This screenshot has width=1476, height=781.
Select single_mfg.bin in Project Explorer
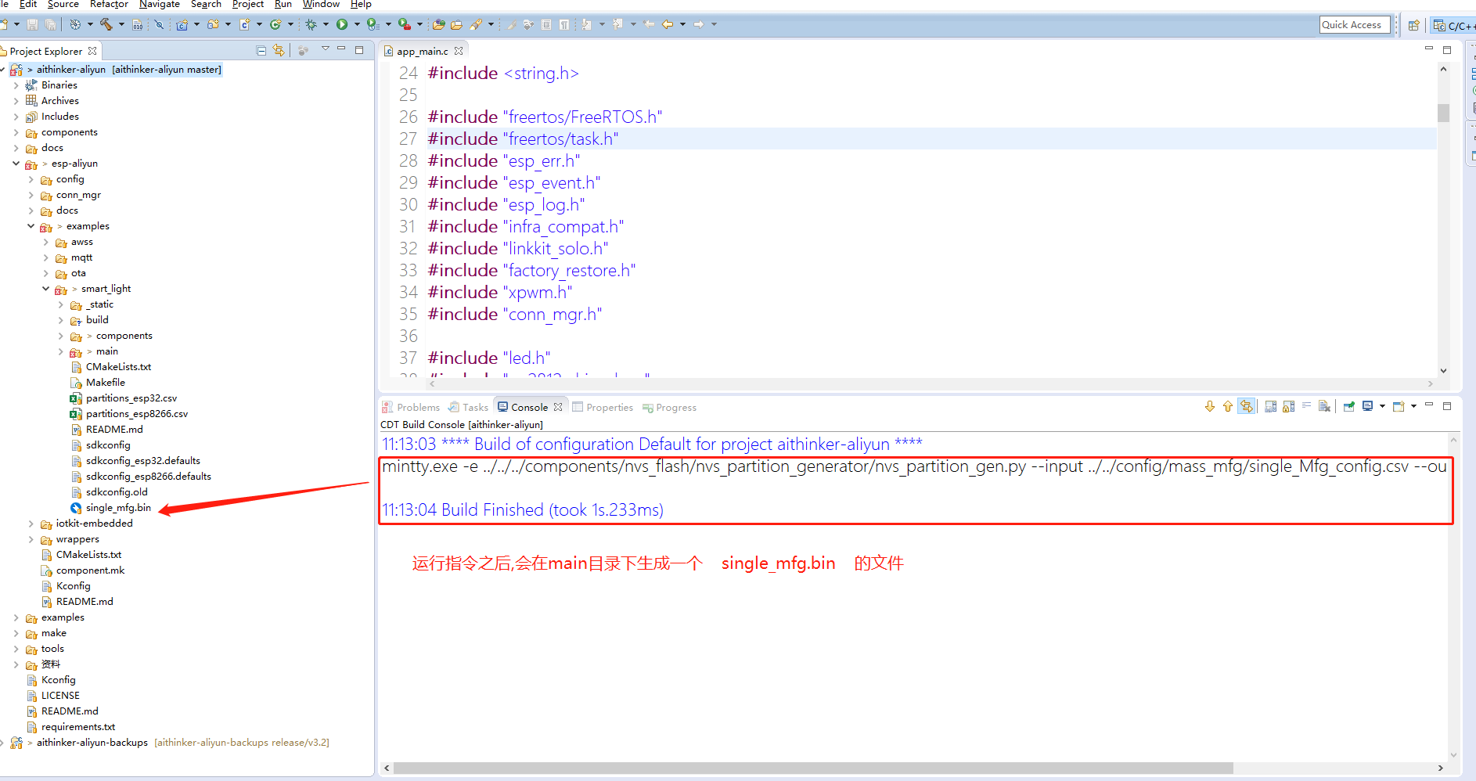[x=118, y=508]
